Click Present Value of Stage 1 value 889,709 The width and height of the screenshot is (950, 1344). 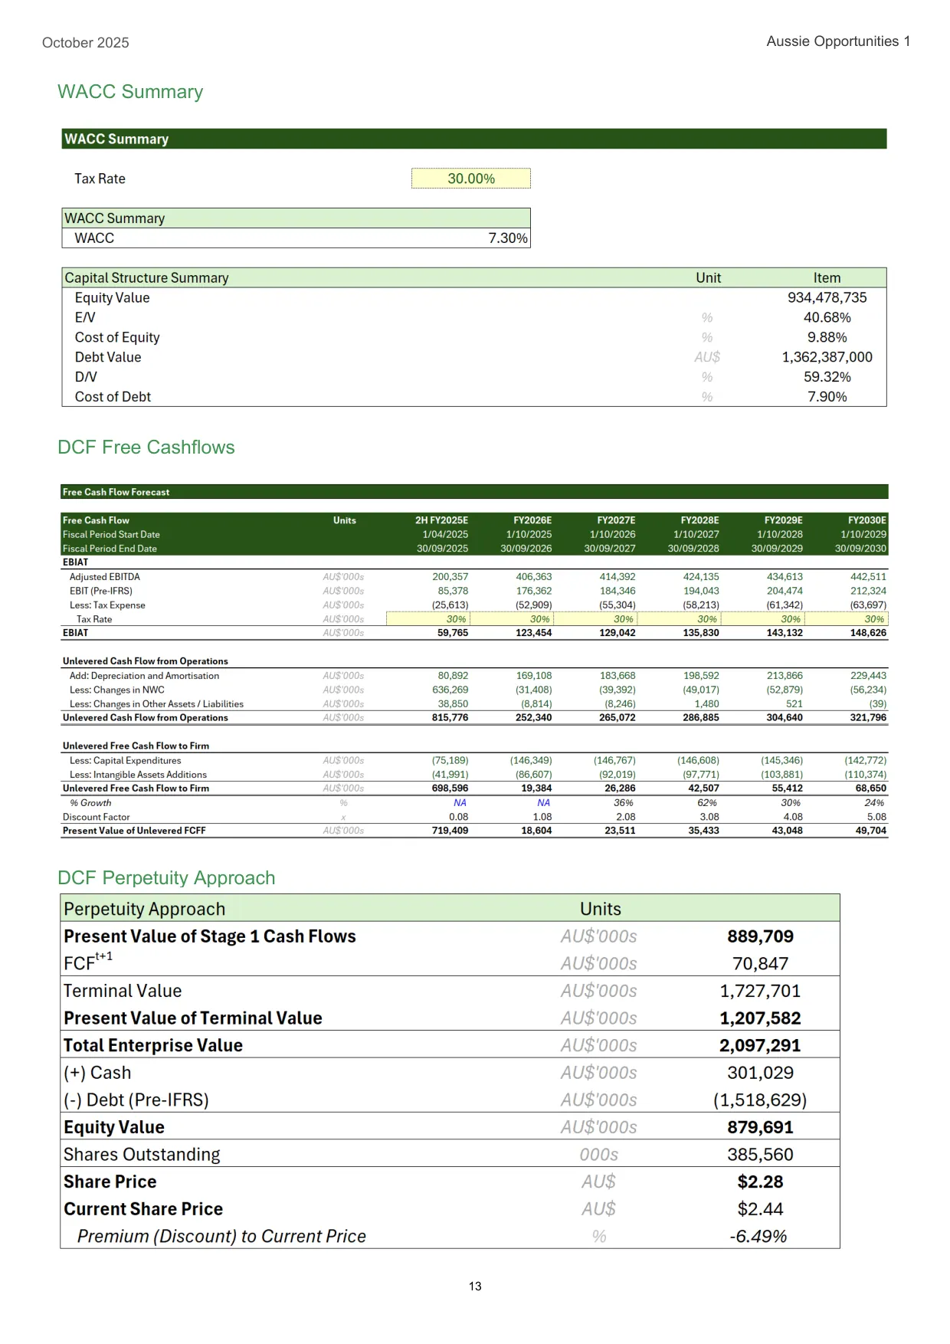[x=760, y=936]
